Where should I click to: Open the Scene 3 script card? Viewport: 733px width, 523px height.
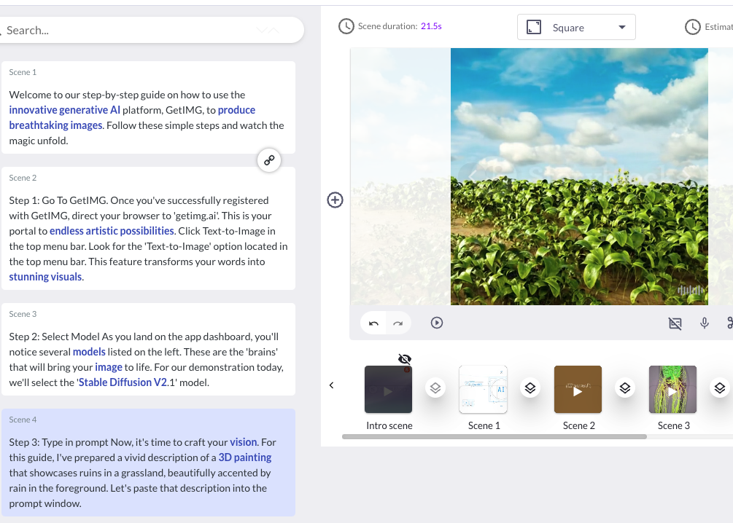pyautogui.click(x=148, y=350)
